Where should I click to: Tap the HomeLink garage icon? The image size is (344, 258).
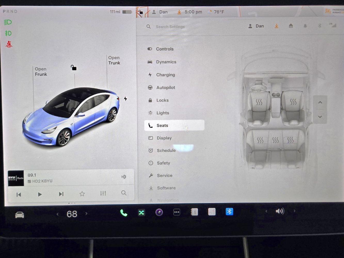click(291, 26)
